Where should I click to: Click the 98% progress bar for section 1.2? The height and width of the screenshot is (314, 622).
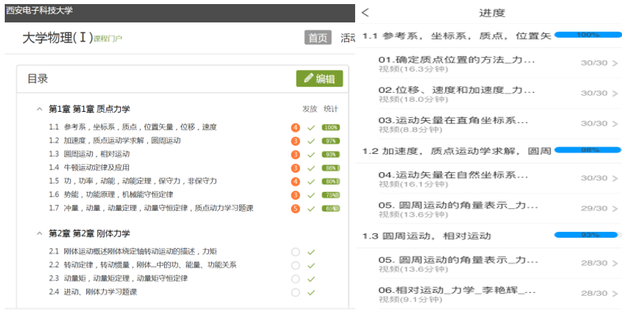coord(587,150)
